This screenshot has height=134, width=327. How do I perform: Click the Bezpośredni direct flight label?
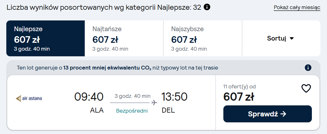pyautogui.click(x=132, y=111)
